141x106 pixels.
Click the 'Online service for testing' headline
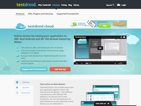coord(42,39)
